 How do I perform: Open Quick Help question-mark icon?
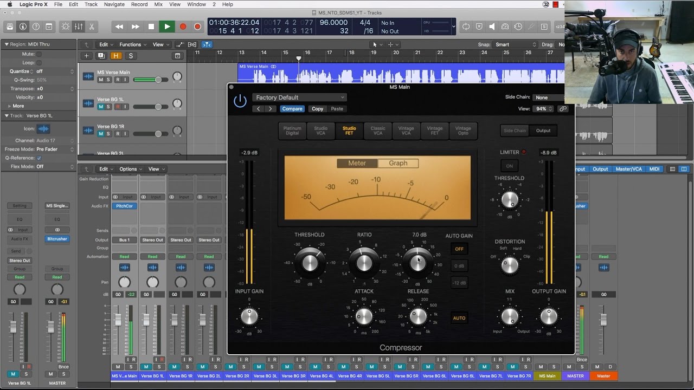pos(36,27)
